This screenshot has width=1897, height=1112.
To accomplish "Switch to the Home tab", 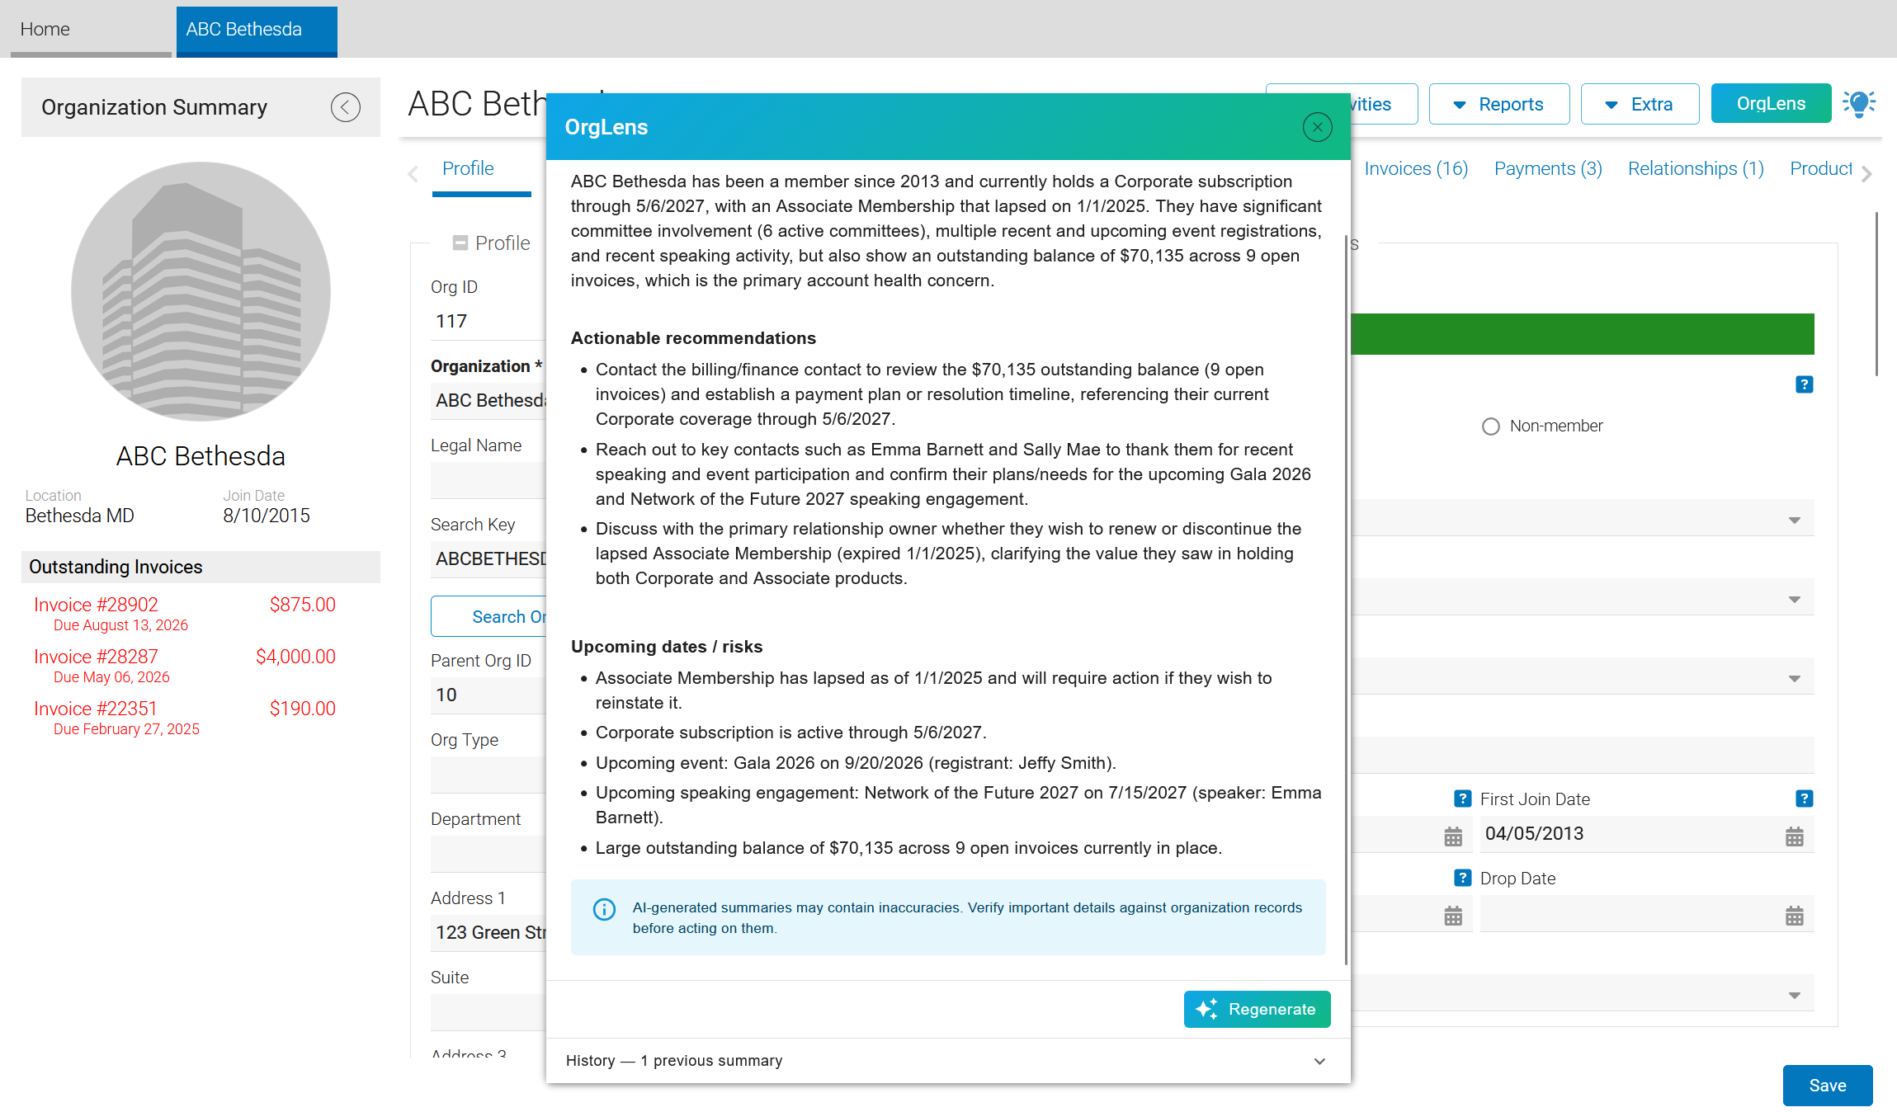I will tap(91, 30).
